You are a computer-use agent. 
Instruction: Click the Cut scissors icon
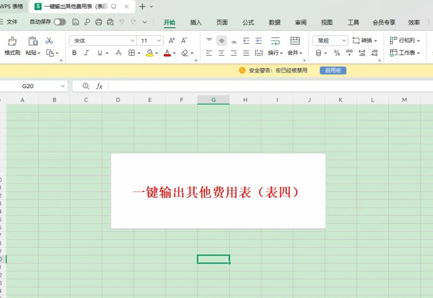(x=49, y=41)
